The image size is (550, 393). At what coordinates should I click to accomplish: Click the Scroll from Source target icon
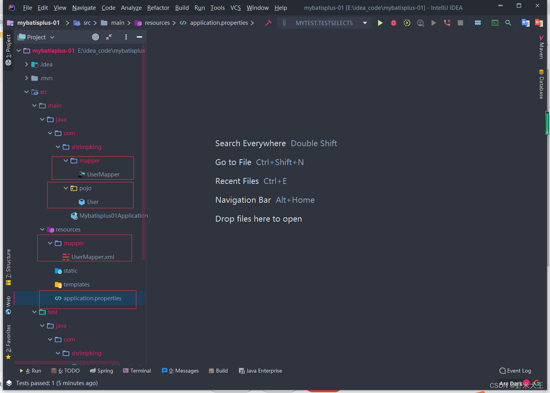coord(95,37)
